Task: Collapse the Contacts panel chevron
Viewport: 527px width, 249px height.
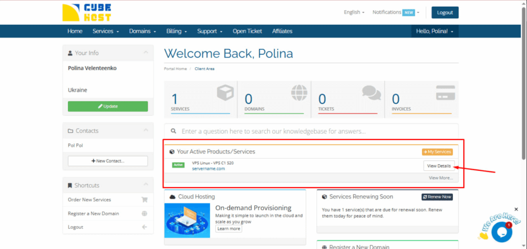Action: (x=146, y=130)
